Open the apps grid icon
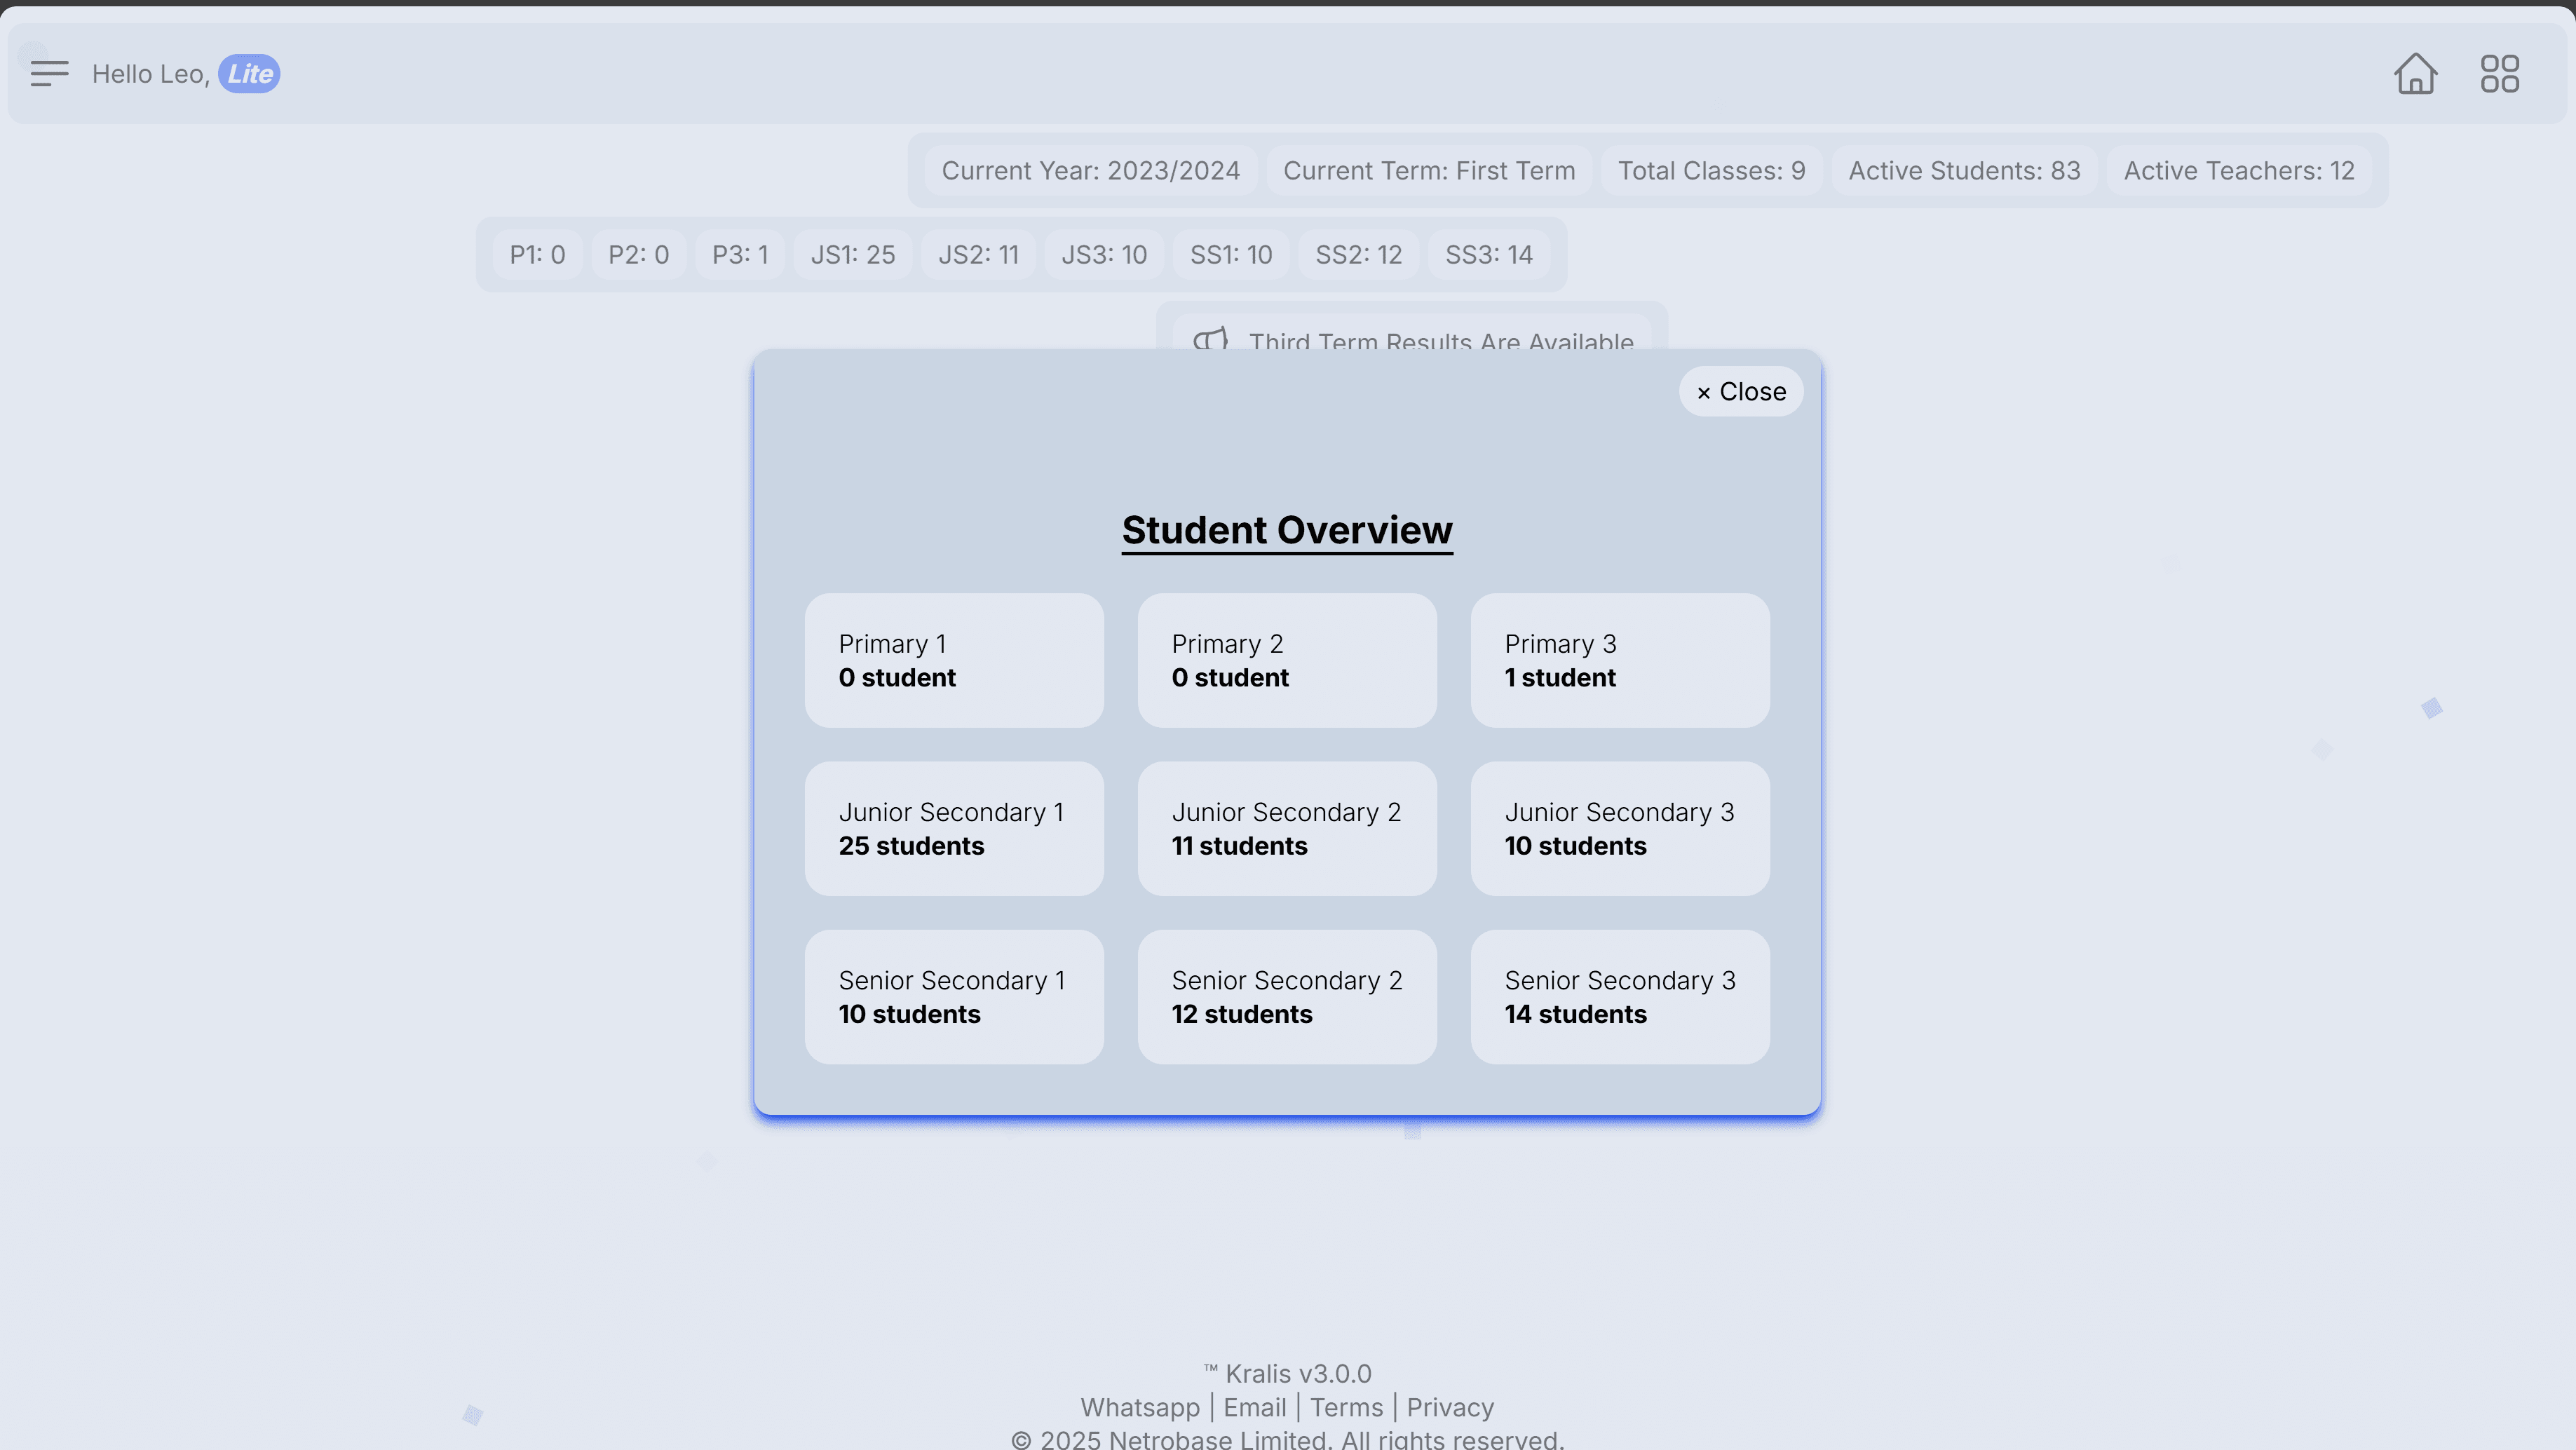The height and width of the screenshot is (1450, 2576). coord(2499,73)
